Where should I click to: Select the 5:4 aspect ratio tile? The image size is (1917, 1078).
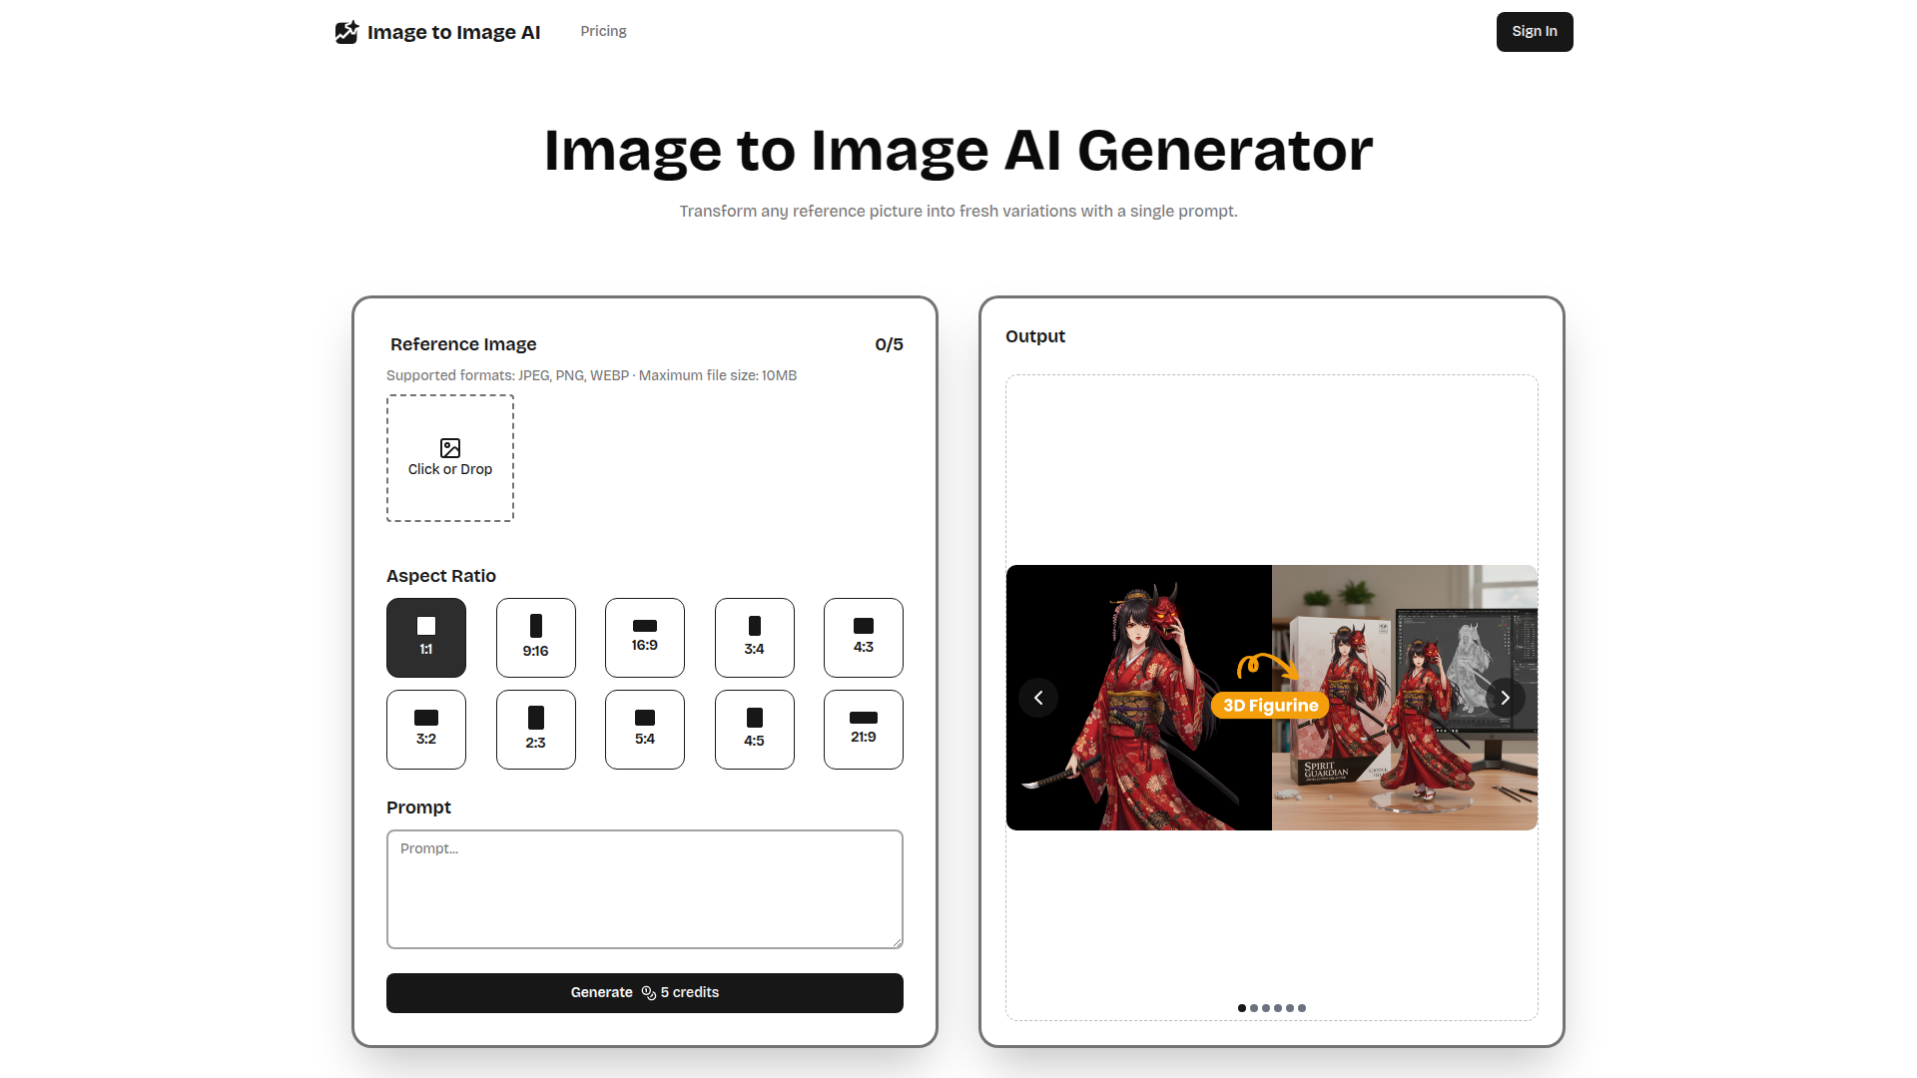(645, 730)
